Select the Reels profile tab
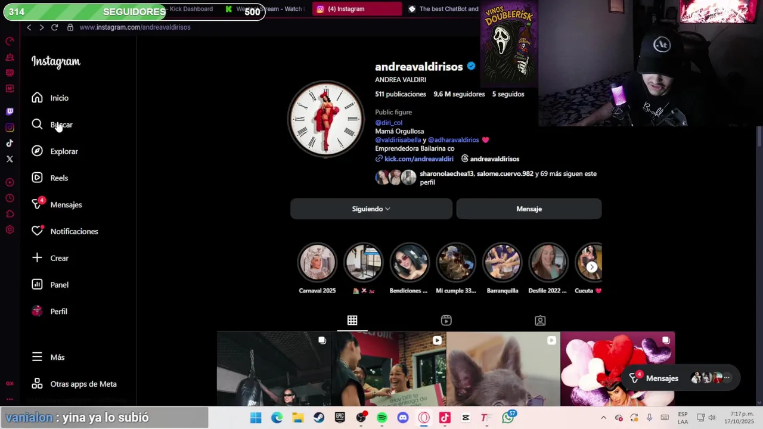 click(446, 321)
